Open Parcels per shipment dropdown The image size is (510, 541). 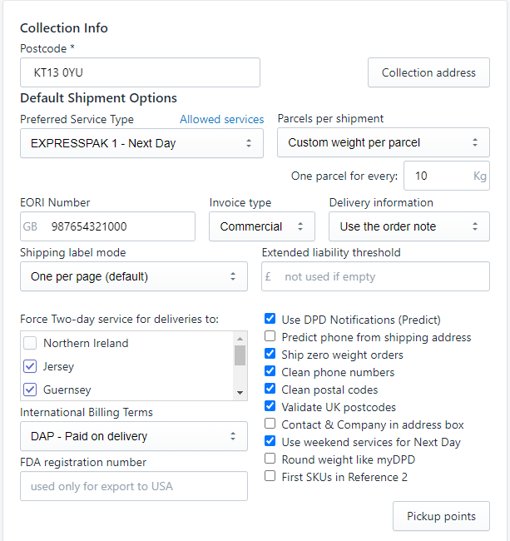[x=384, y=142]
